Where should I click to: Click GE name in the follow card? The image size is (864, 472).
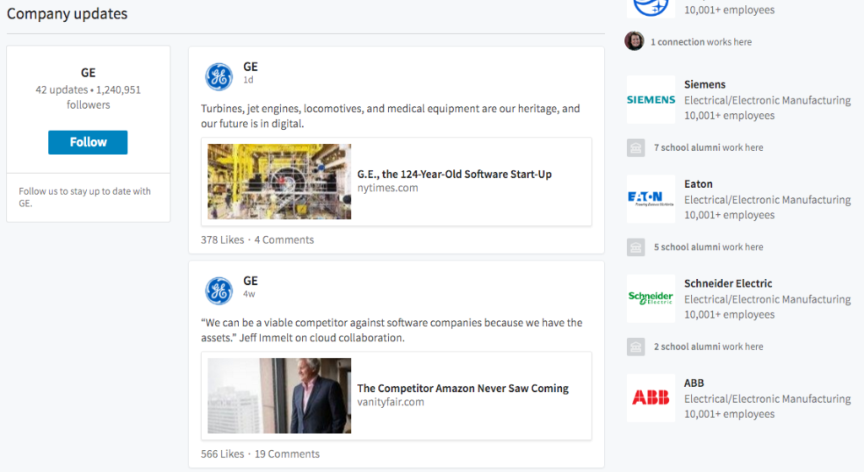pyautogui.click(x=88, y=72)
